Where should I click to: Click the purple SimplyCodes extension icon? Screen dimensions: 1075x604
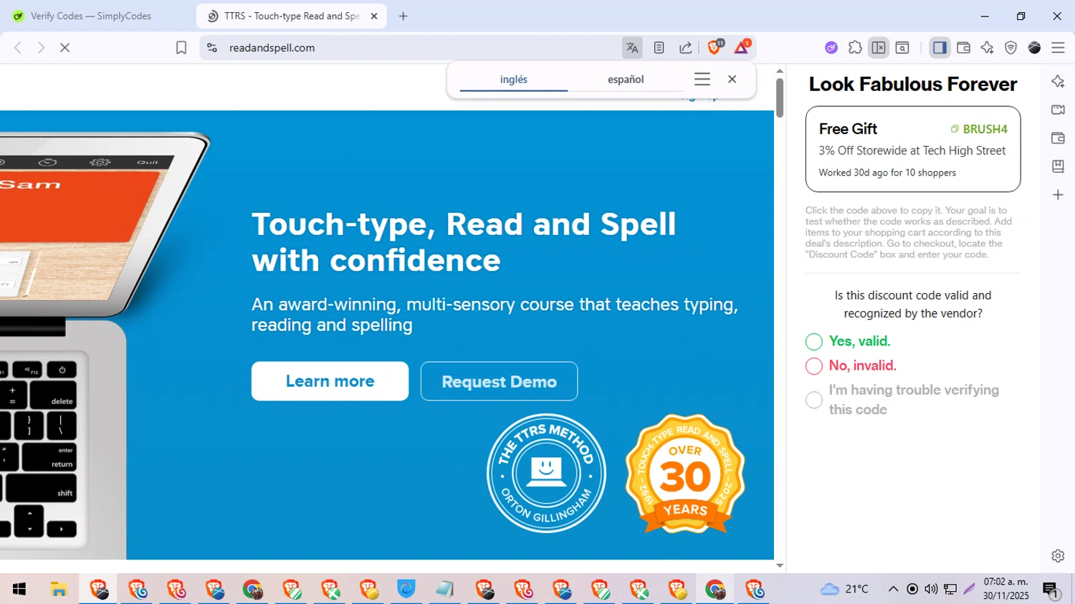click(831, 48)
